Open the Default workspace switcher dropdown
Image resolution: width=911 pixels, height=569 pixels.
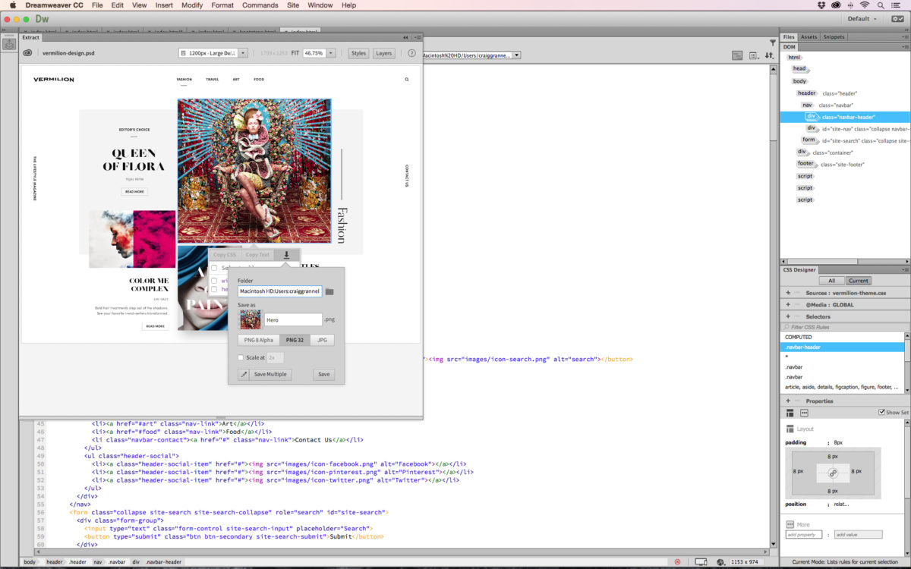point(865,18)
